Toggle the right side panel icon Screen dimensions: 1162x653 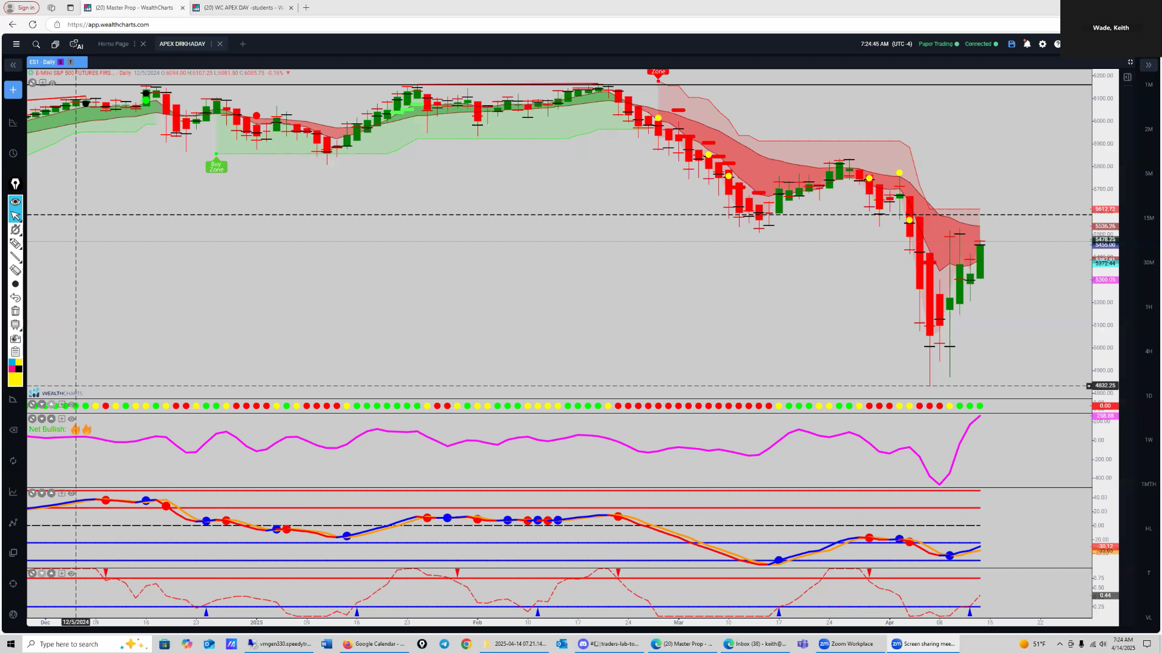click(1128, 77)
